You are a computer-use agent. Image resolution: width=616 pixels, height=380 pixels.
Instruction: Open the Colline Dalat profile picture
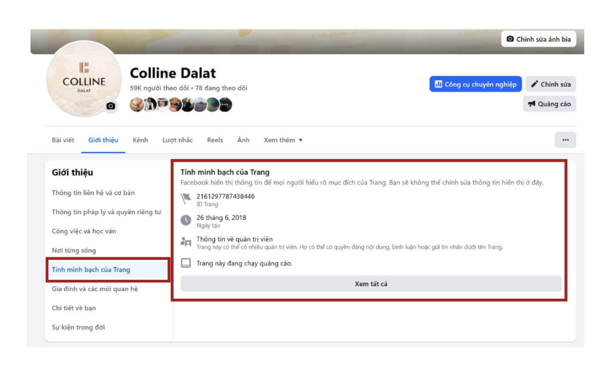84,79
